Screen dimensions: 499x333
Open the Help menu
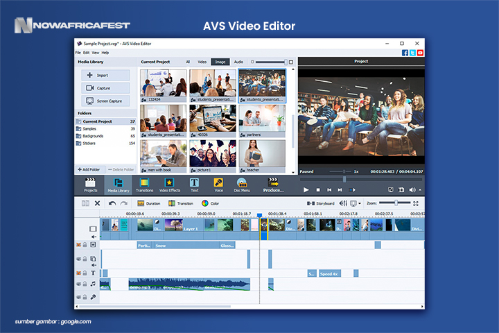point(105,53)
